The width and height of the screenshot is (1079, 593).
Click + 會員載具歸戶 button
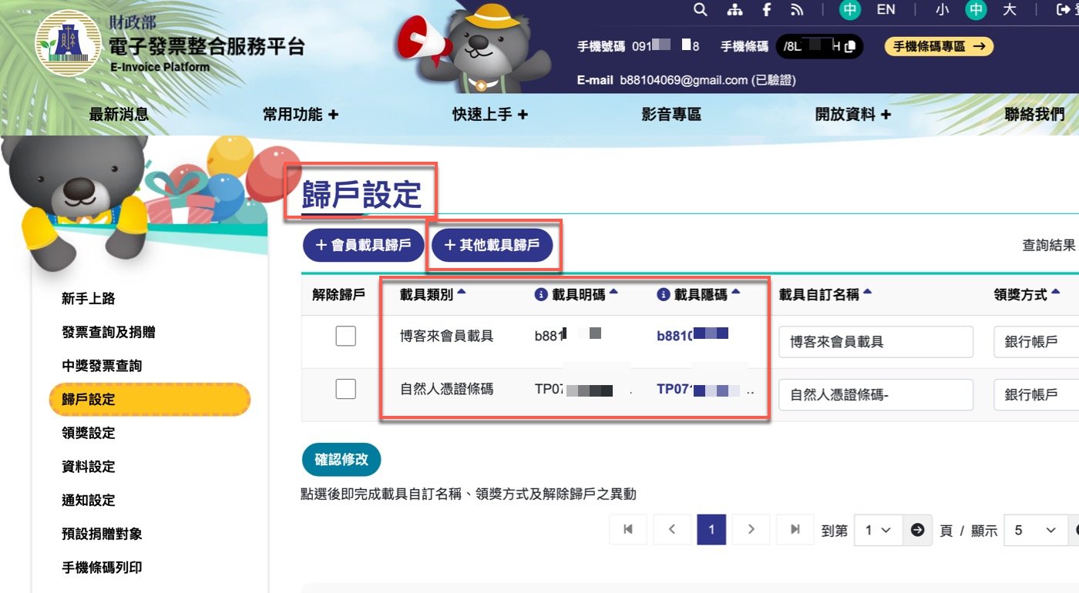363,246
